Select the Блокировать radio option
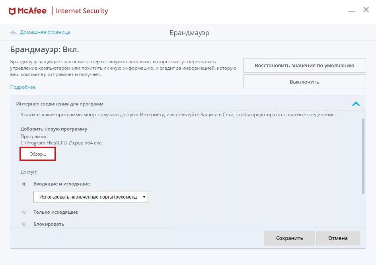Screen dimensions: 376x265 coord(24,224)
